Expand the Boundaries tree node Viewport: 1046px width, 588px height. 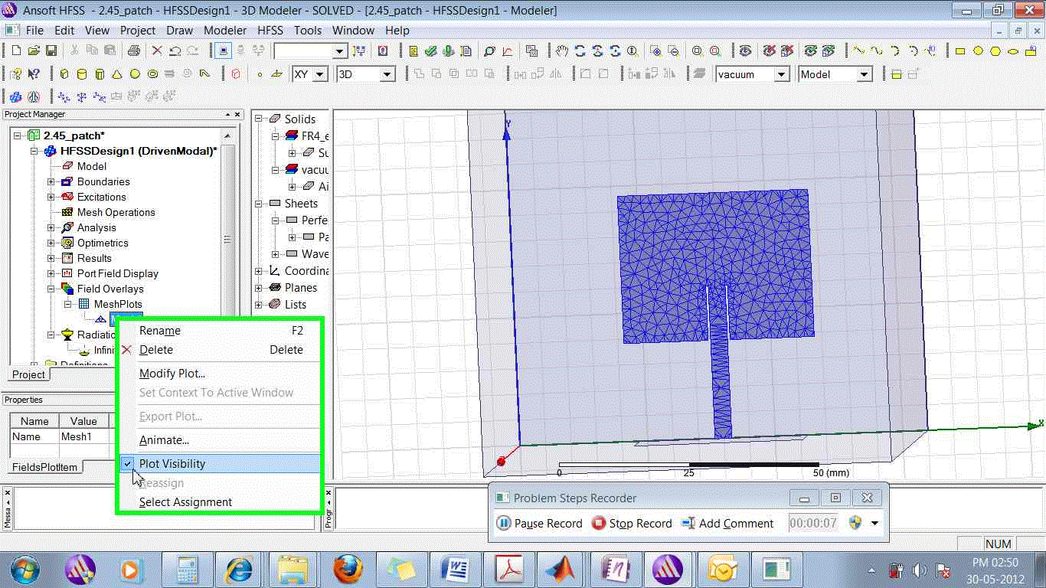pyautogui.click(x=51, y=181)
